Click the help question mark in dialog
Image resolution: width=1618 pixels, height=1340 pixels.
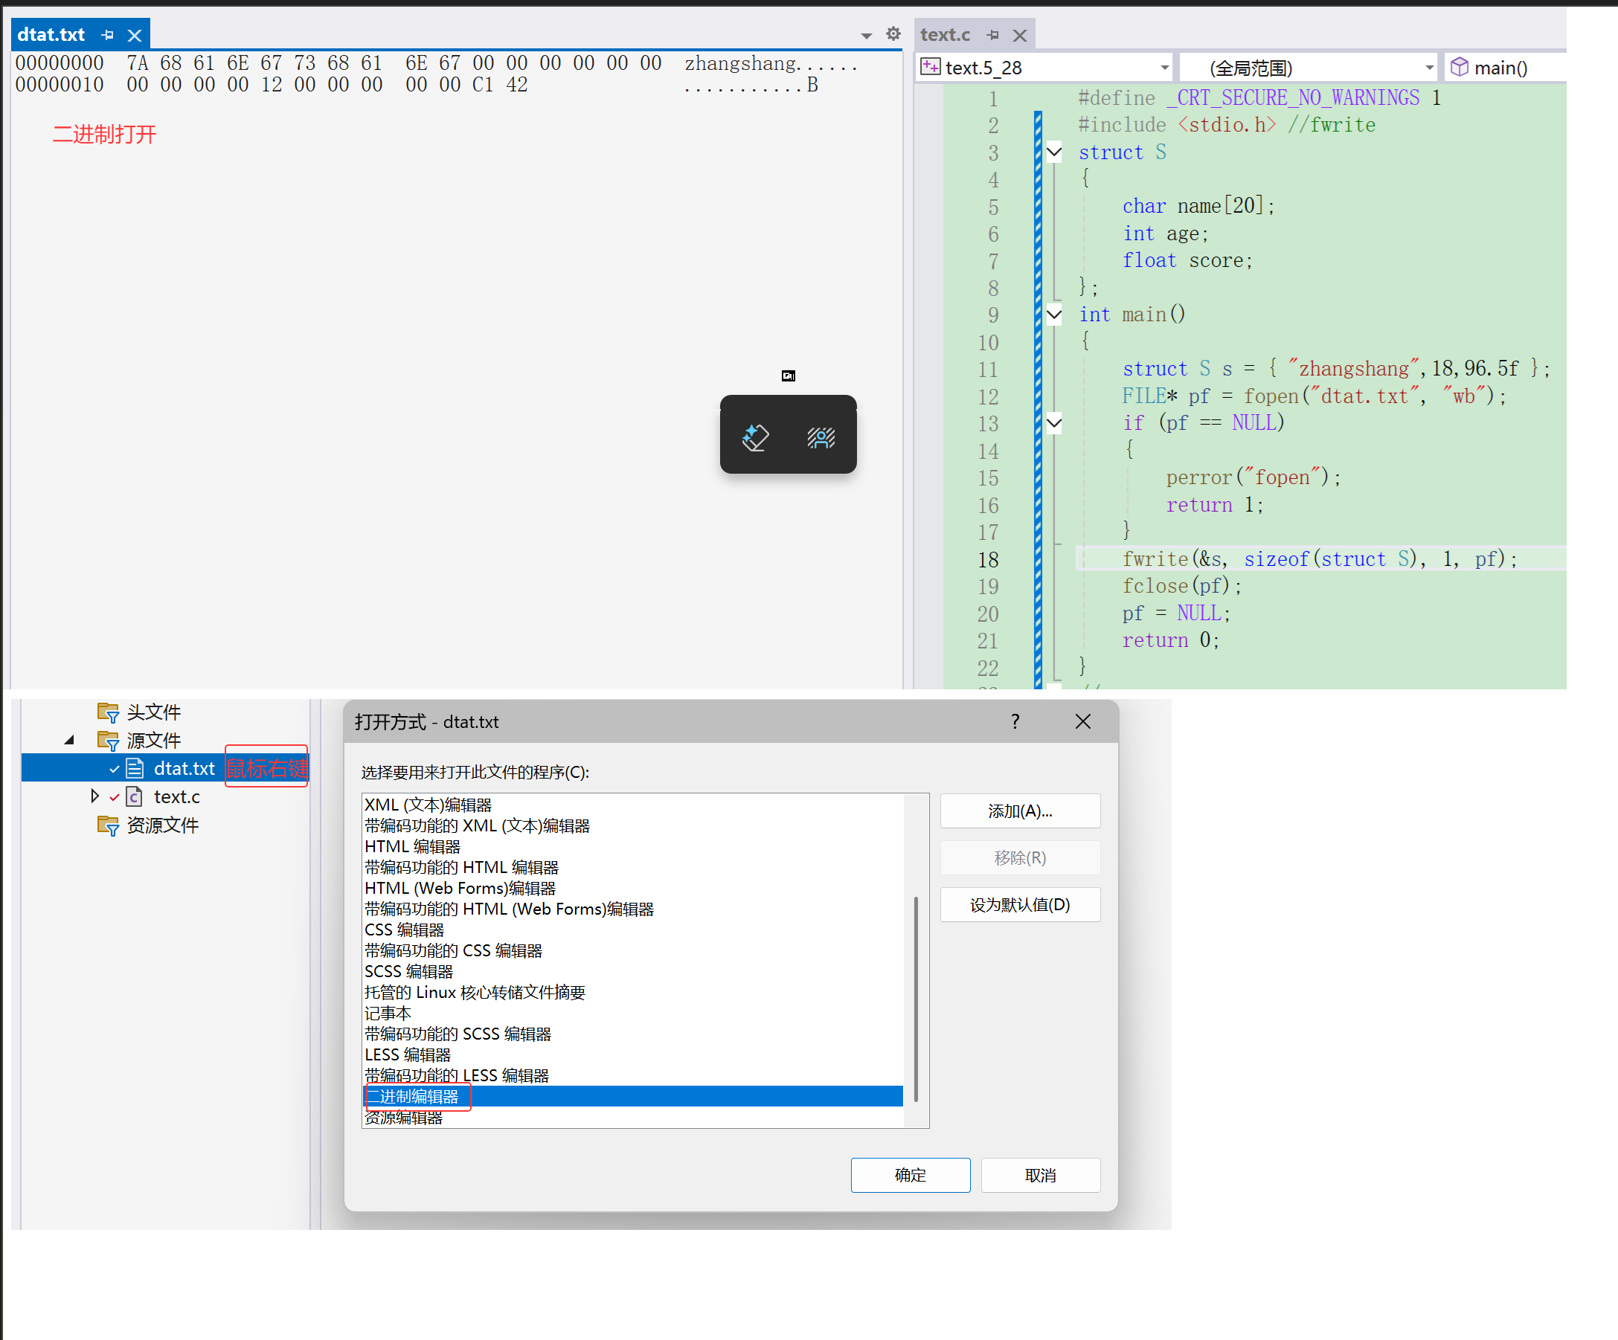pos(1015,721)
